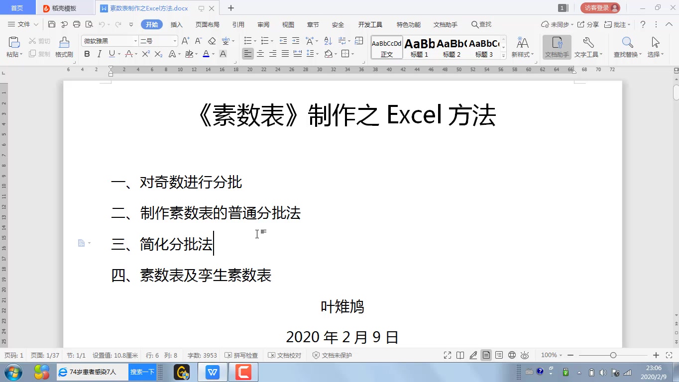Toggle justify alignment button
The height and width of the screenshot is (382, 679).
[285, 54]
